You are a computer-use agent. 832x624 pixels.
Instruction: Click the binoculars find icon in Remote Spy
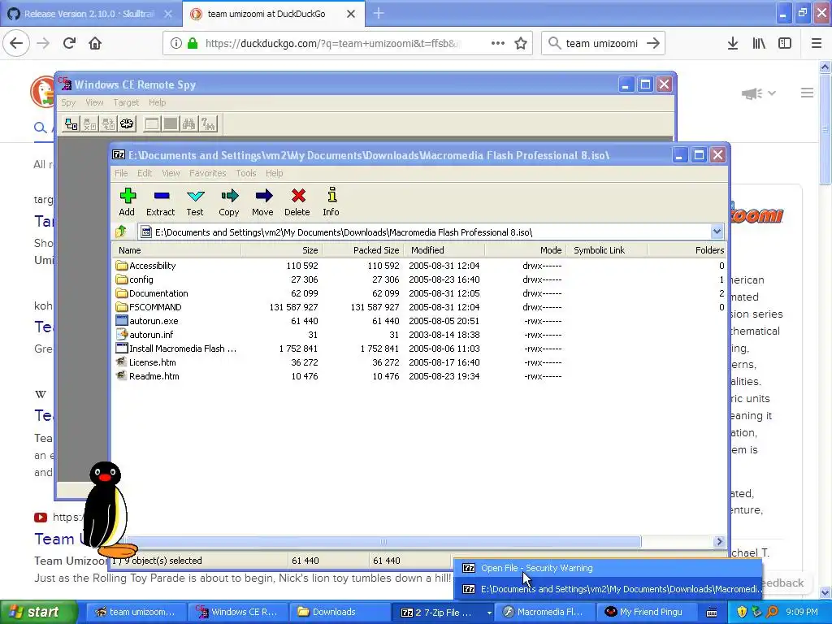click(188, 124)
